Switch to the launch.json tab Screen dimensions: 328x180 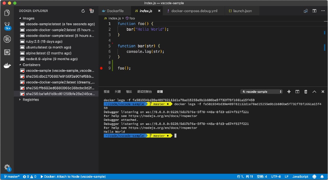pyautogui.click(x=240, y=11)
